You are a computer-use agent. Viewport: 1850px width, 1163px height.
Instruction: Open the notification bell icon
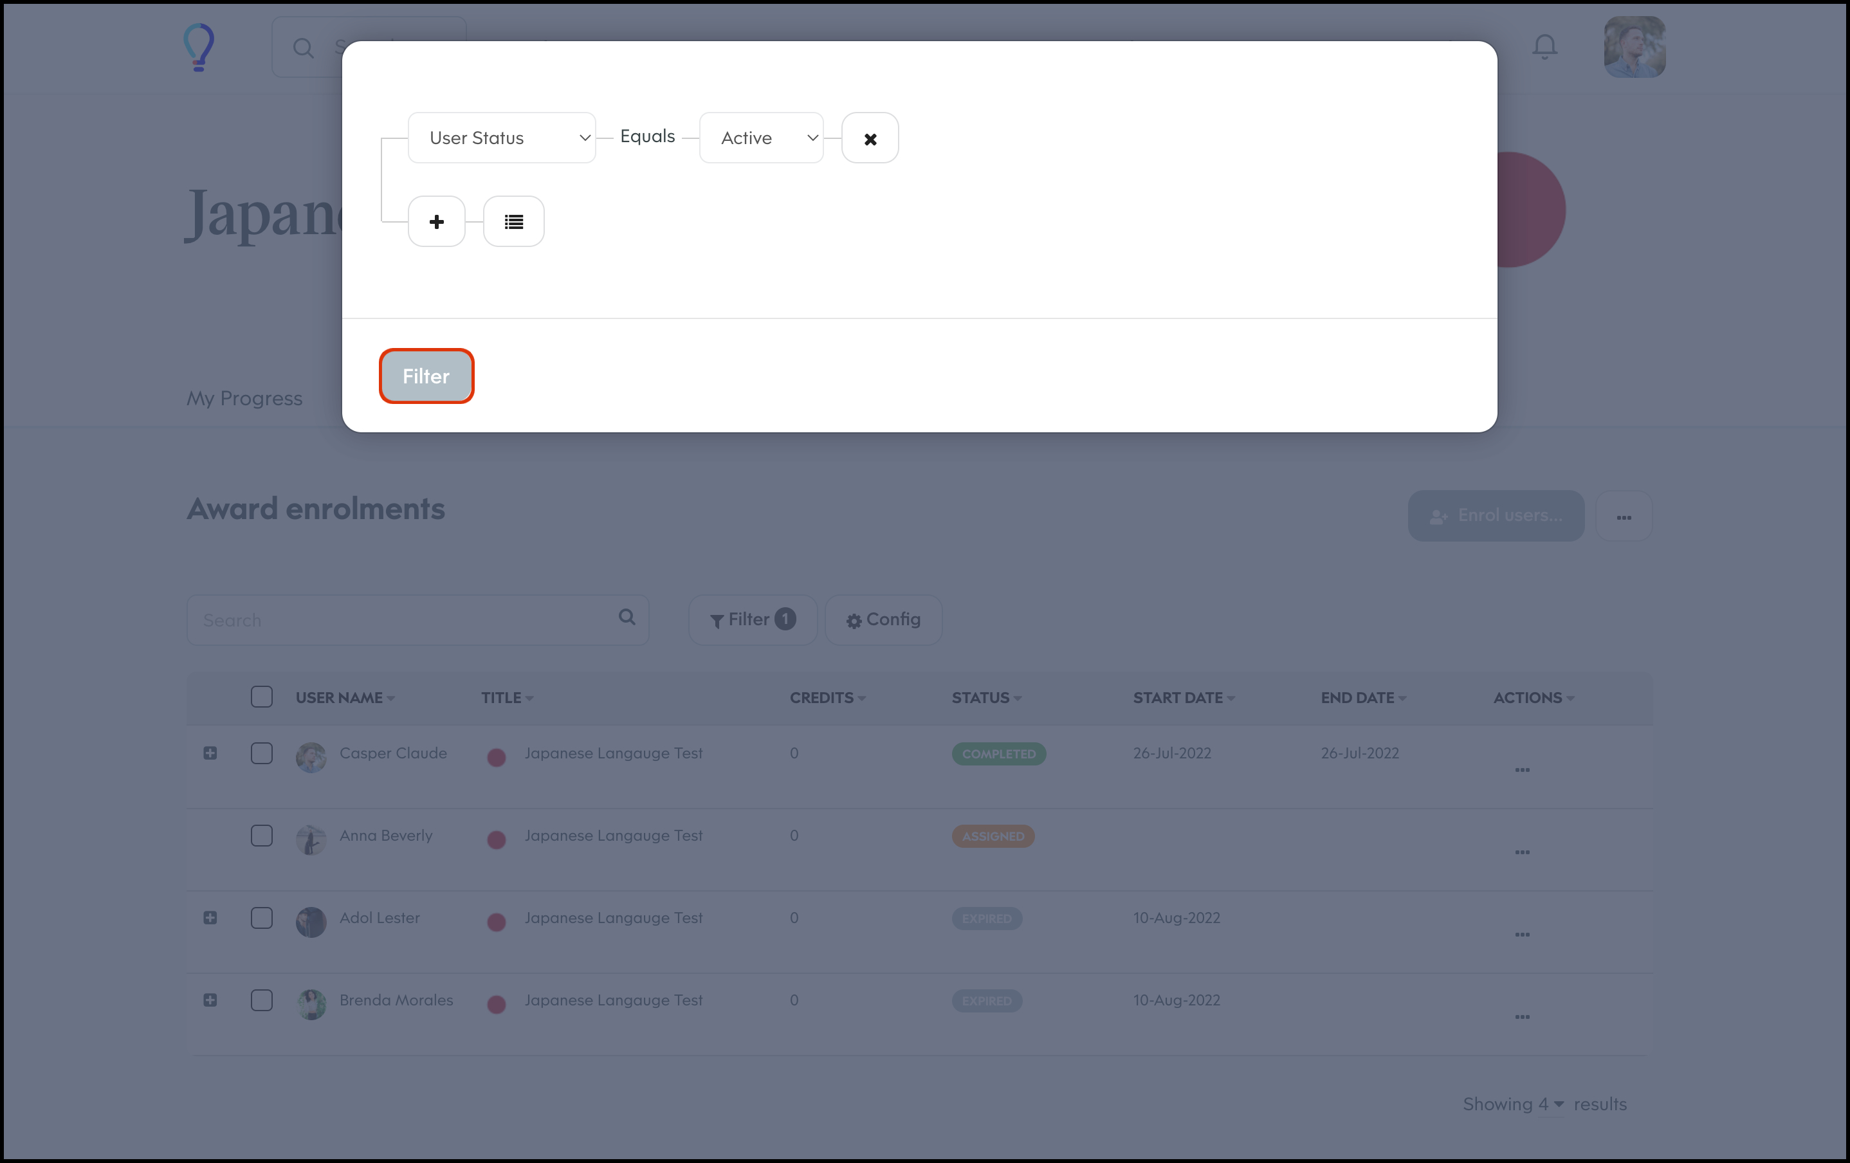pyautogui.click(x=1544, y=47)
